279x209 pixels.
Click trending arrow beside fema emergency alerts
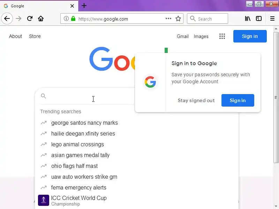(44, 187)
